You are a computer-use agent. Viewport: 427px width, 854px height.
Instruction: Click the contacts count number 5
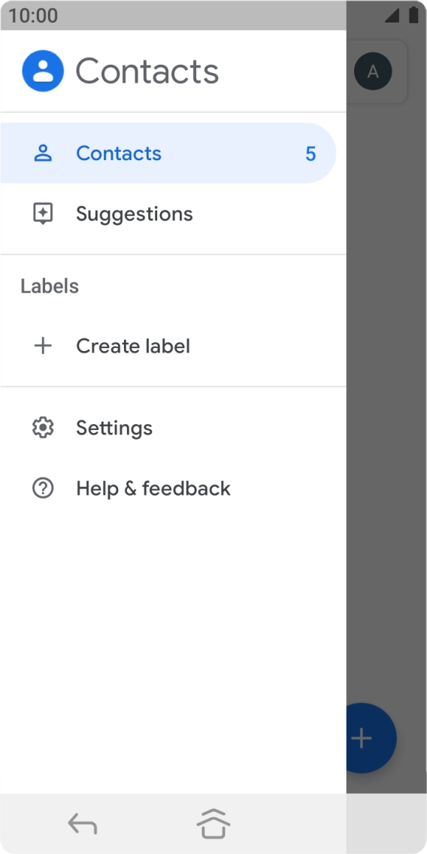click(x=310, y=154)
